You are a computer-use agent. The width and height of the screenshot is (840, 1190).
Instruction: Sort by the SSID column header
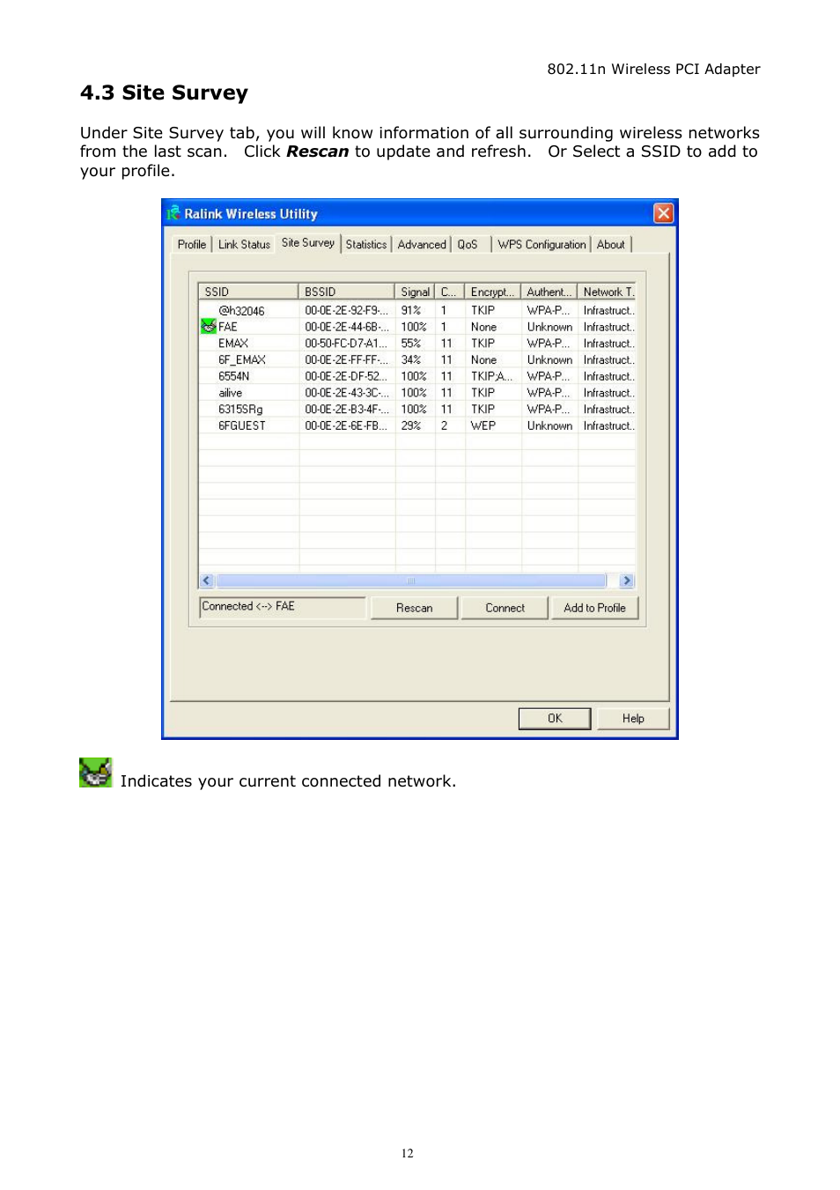click(x=249, y=292)
